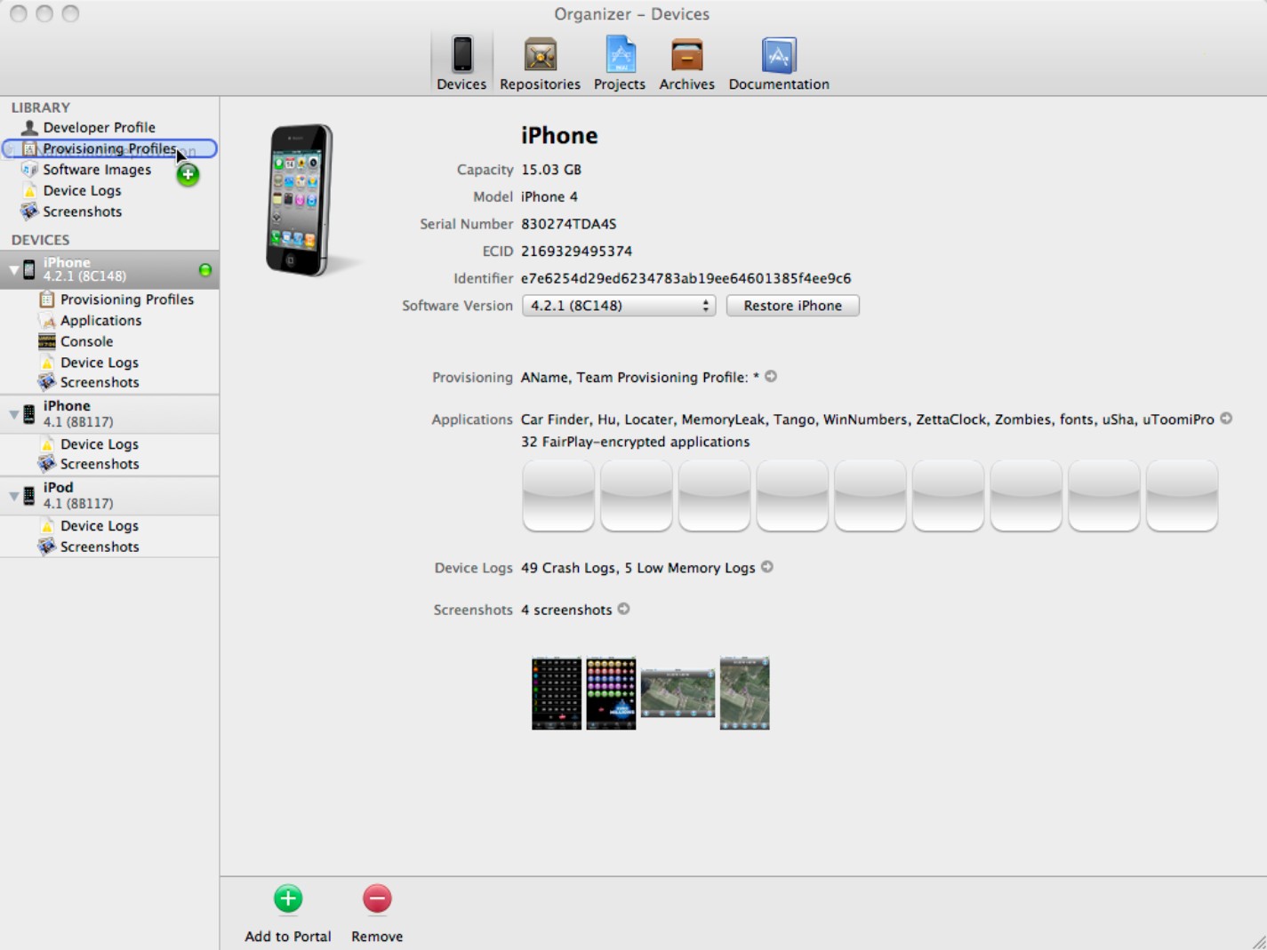
Task: Open the Software Version dropdown
Action: click(x=619, y=306)
